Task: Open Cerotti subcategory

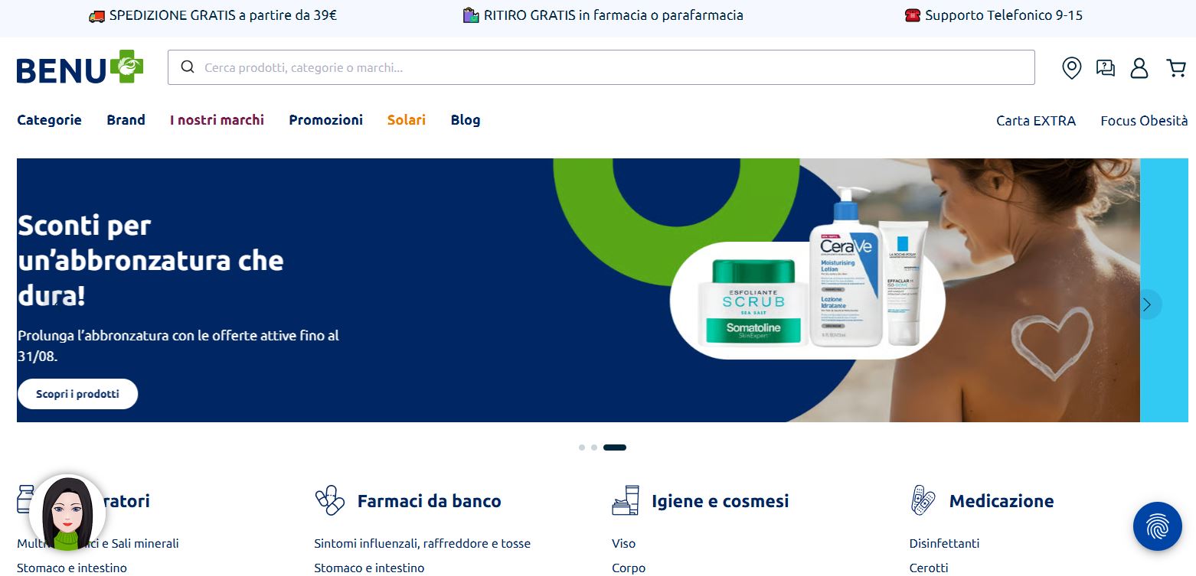Action: [x=929, y=568]
